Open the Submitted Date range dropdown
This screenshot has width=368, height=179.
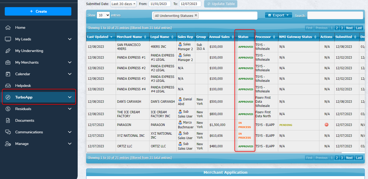pos(123,4)
